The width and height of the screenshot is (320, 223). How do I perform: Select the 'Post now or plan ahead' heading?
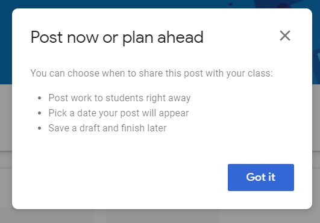tap(117, 37)
